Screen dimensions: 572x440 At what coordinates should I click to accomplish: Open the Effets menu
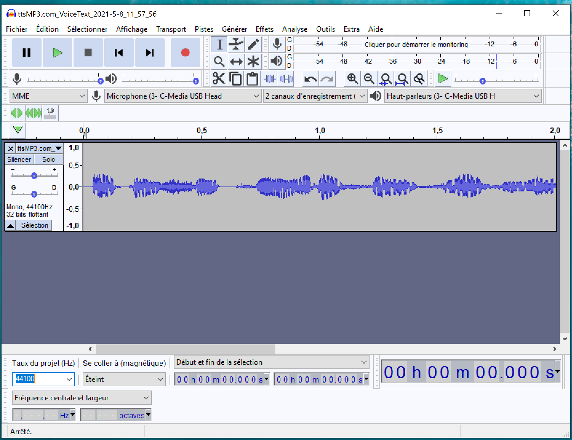click(264, 29)
